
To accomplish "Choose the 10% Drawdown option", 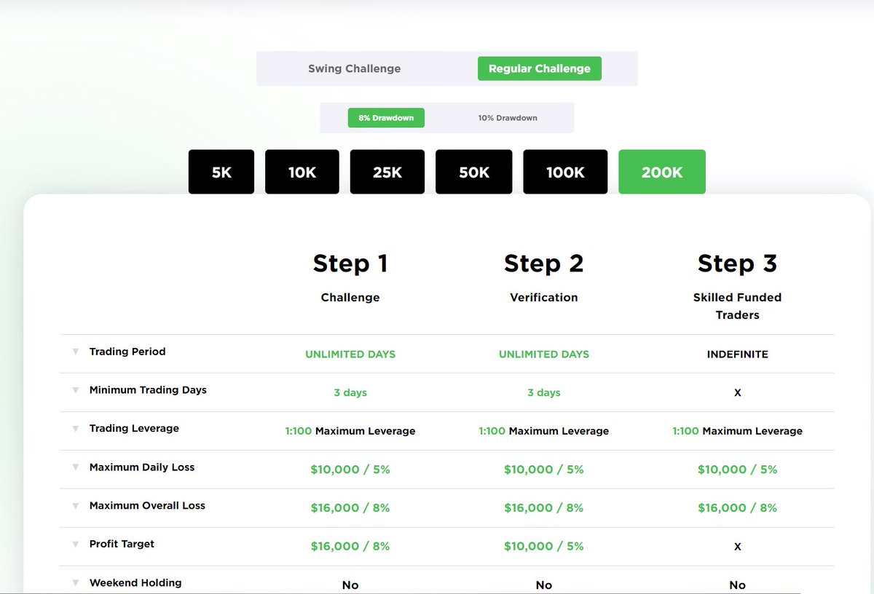I will point(508,118).
